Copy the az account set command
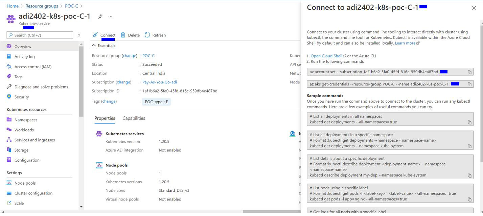Image resolution: width=483 pixels, height=216 pixels. click(x=469, y=72)
